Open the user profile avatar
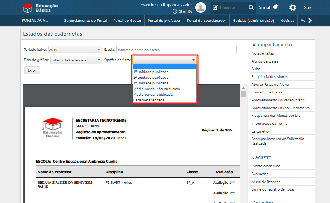The image size is (330, 203). coord(201,8)
